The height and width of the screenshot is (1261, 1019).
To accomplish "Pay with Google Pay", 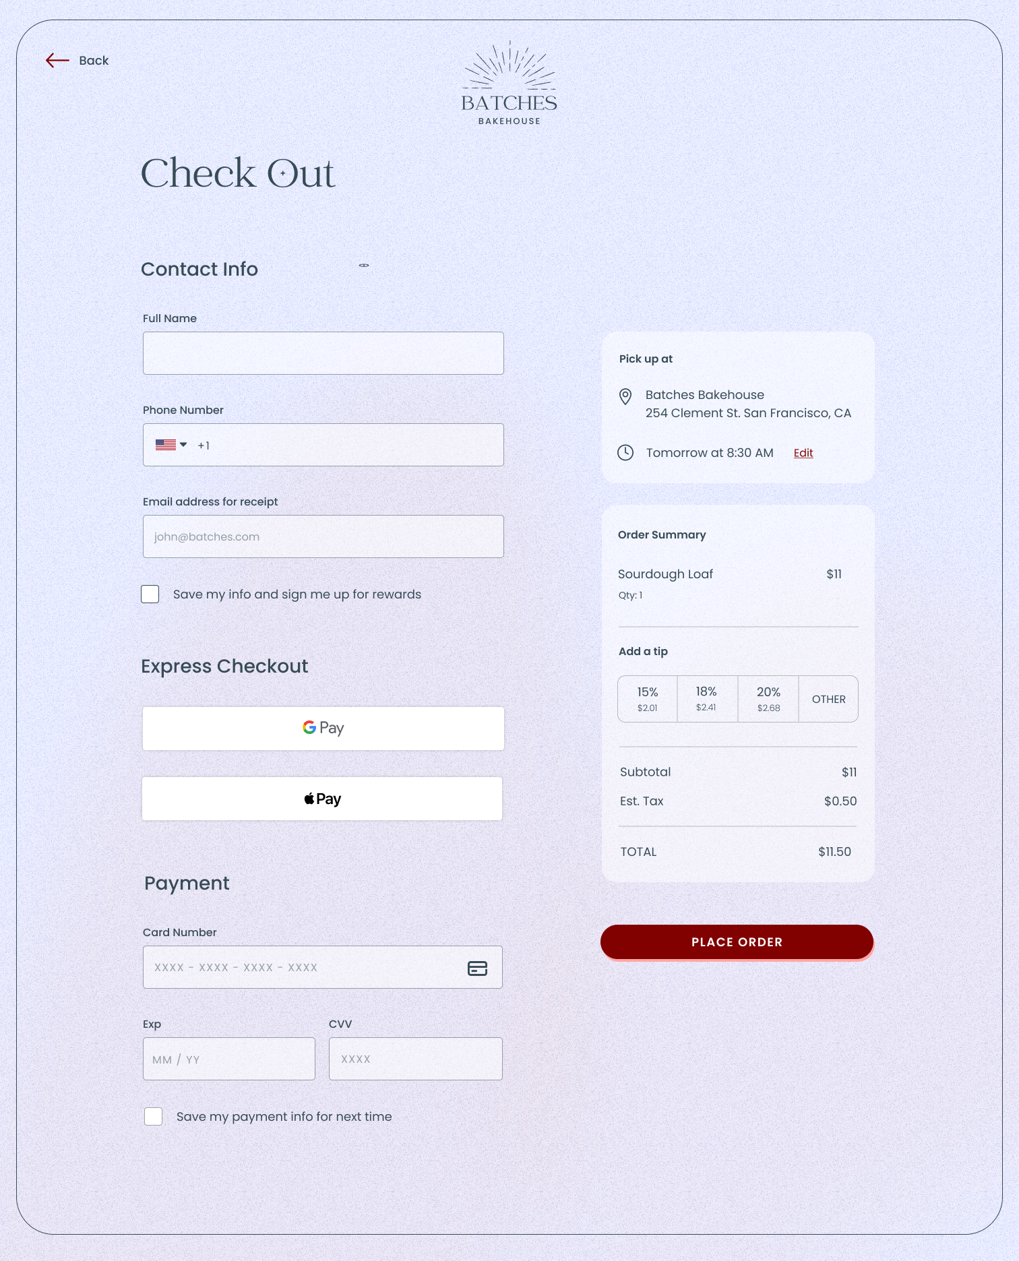I will [323, 729].
